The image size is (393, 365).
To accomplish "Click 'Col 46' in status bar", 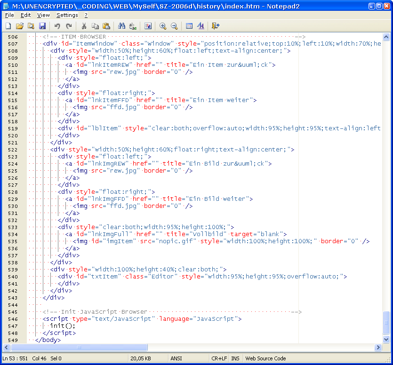I will point(39,358).
